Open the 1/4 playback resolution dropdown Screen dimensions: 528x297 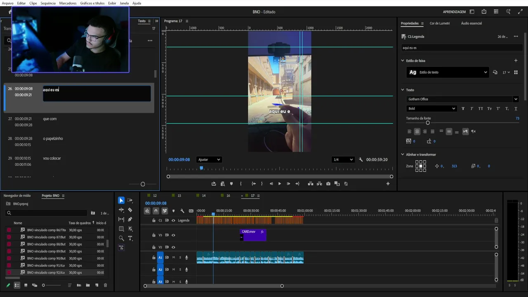(343, 160)
